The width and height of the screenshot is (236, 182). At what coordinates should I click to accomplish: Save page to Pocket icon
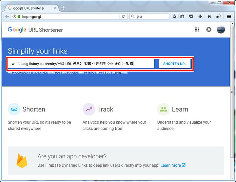[x=191, y=16]
